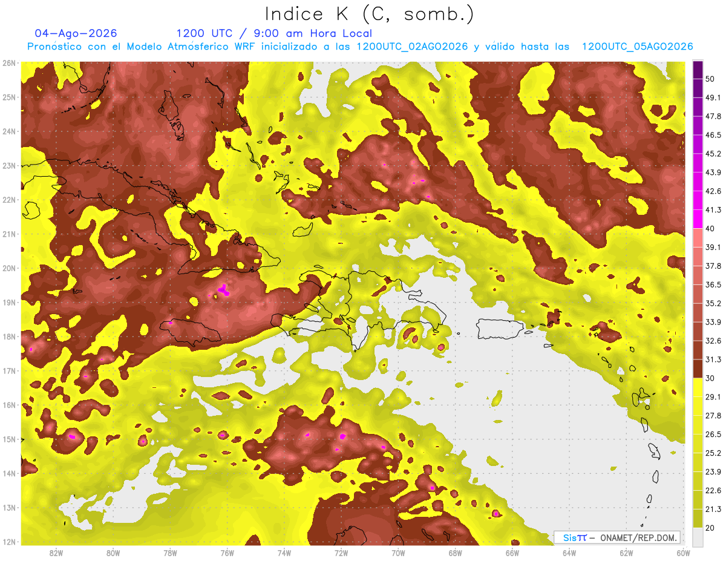Click the latitude label "15N"
This screenshot has width=726, height=561.
coord(9,439)
